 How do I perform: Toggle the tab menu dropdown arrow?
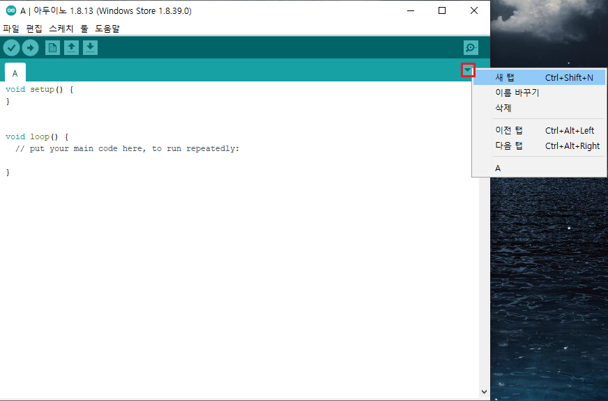click(468, 70)
